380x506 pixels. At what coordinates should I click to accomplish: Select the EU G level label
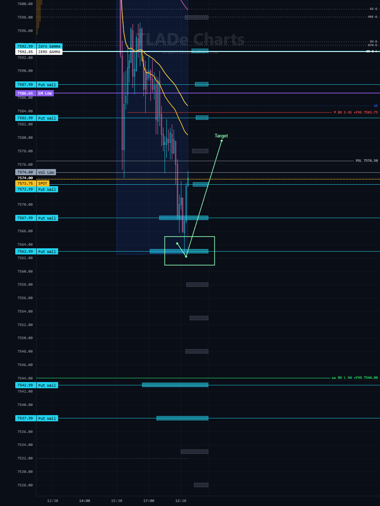[x=373, y=41]
